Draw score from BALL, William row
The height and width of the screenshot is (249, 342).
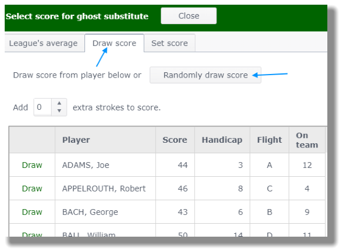32,234
